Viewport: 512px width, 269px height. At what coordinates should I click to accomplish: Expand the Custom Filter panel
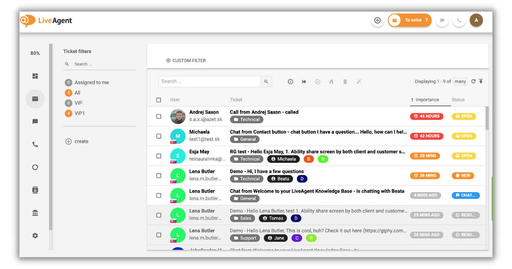(x=186, y=60)
